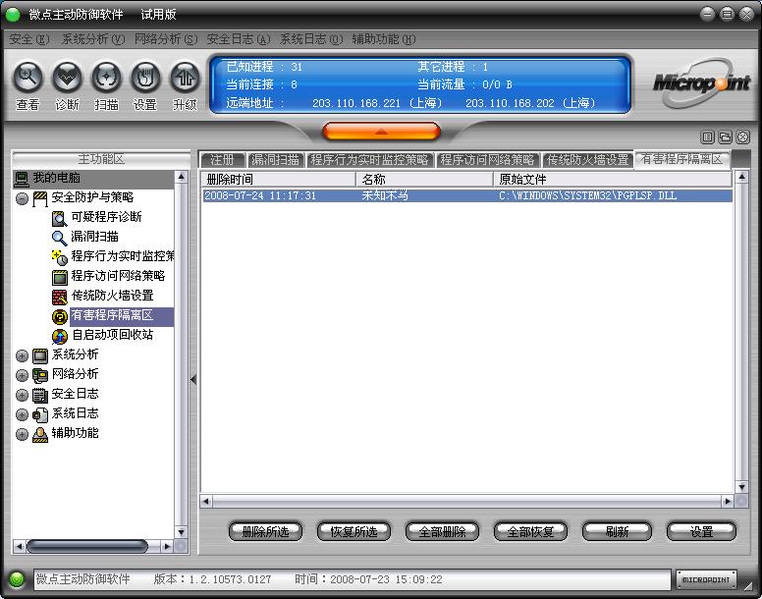Collapse the 安全防护与策略 tree node
Screen dimensions: 762x599
(x=22, y=198)
